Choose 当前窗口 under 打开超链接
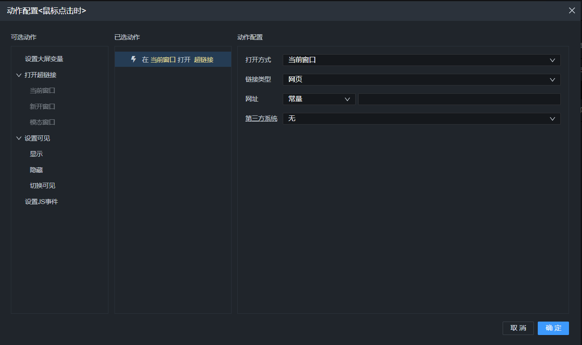Image resolution: width=582 pixels, height=345 pixels. pyautogui.click(x=43, y=91)
